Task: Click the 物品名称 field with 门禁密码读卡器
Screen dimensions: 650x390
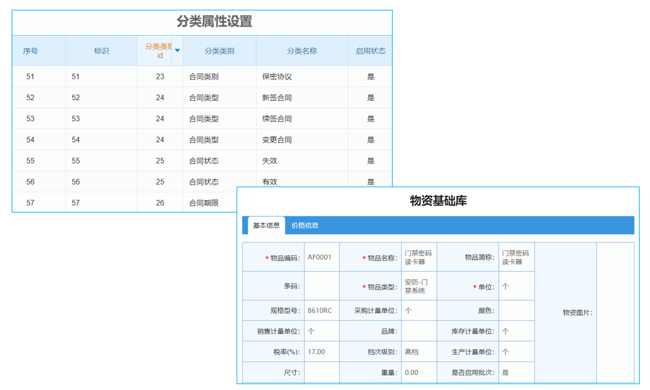Action: tap(419, 256)
